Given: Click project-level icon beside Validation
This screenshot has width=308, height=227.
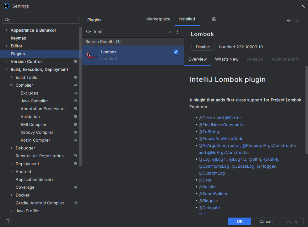Looking at the screenshot, I should pos(75,117).
